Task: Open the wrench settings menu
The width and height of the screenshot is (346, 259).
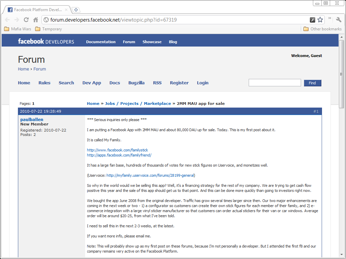Action: pyautogui.click(x=339, y=20)
